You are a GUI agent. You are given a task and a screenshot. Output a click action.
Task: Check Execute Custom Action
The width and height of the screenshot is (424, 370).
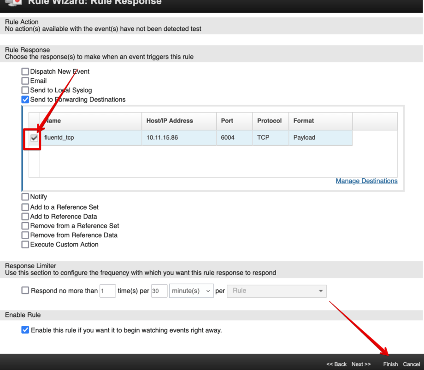coord(25,244)
